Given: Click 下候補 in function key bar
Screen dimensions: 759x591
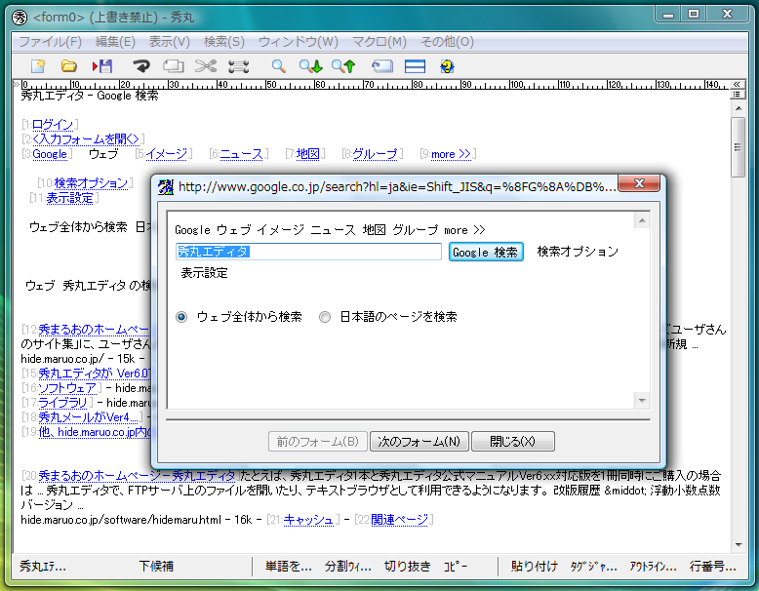Looking at the screenshot, I should pos(156,567).
